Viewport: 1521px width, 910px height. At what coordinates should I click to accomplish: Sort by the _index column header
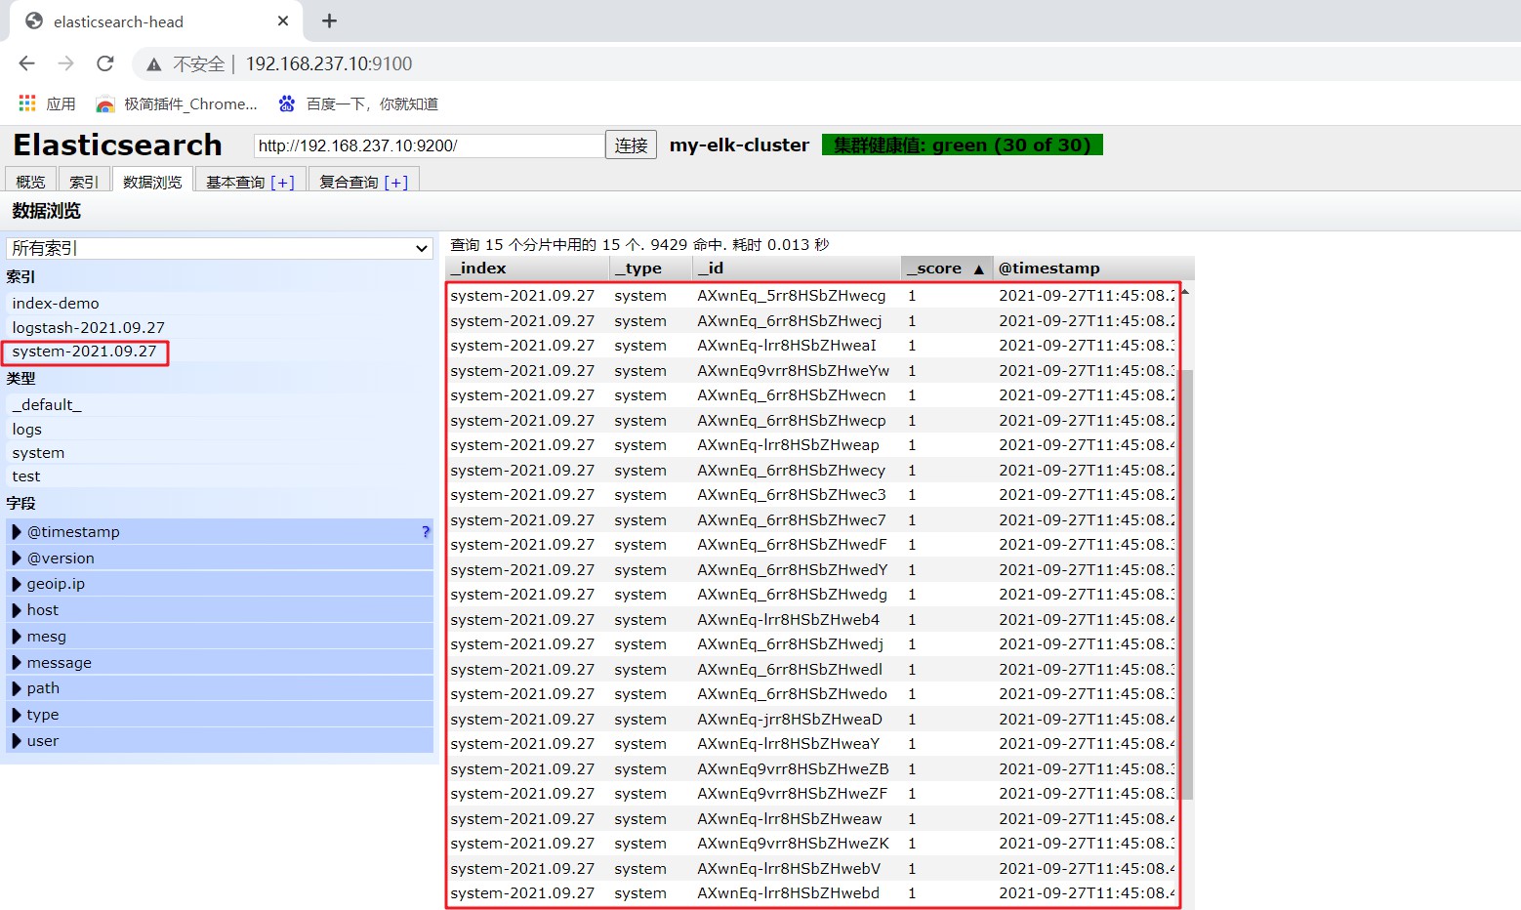tap(528, 269)
